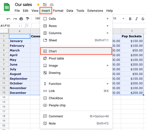Open the Extensions menu
Viewport: 146px width, 130px height.
tap(95, 11)
